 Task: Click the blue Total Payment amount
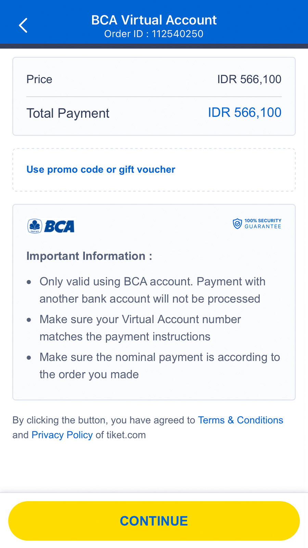[245, 113]
